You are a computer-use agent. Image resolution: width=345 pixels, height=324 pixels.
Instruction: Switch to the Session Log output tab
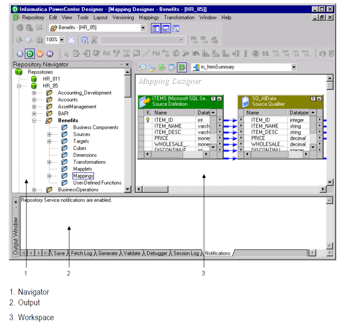point(186,253)
